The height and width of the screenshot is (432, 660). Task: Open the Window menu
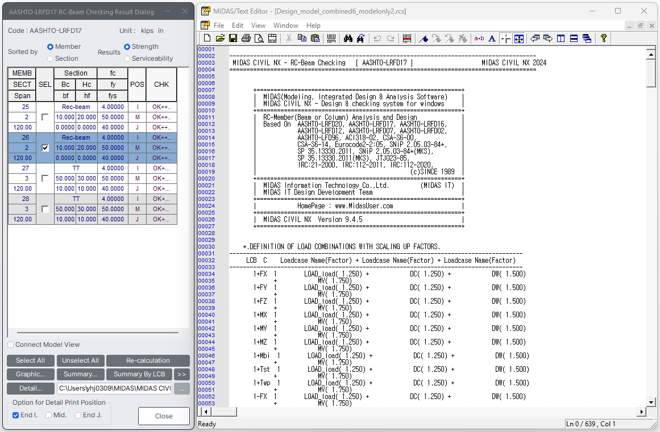coord(286,25)
